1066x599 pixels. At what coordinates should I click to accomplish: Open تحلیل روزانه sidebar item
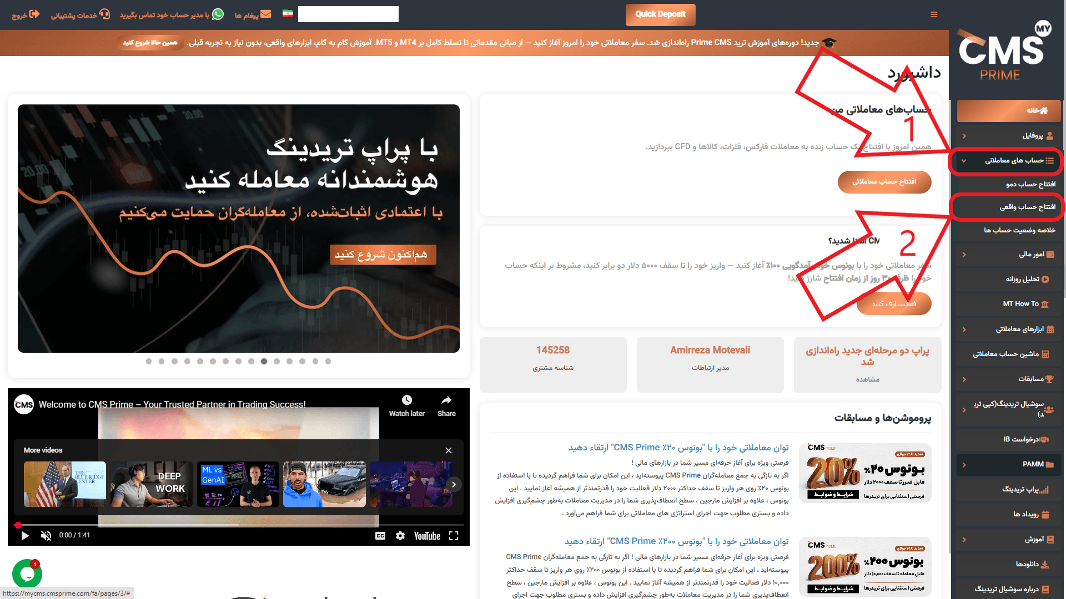[x=1009, y=280]
